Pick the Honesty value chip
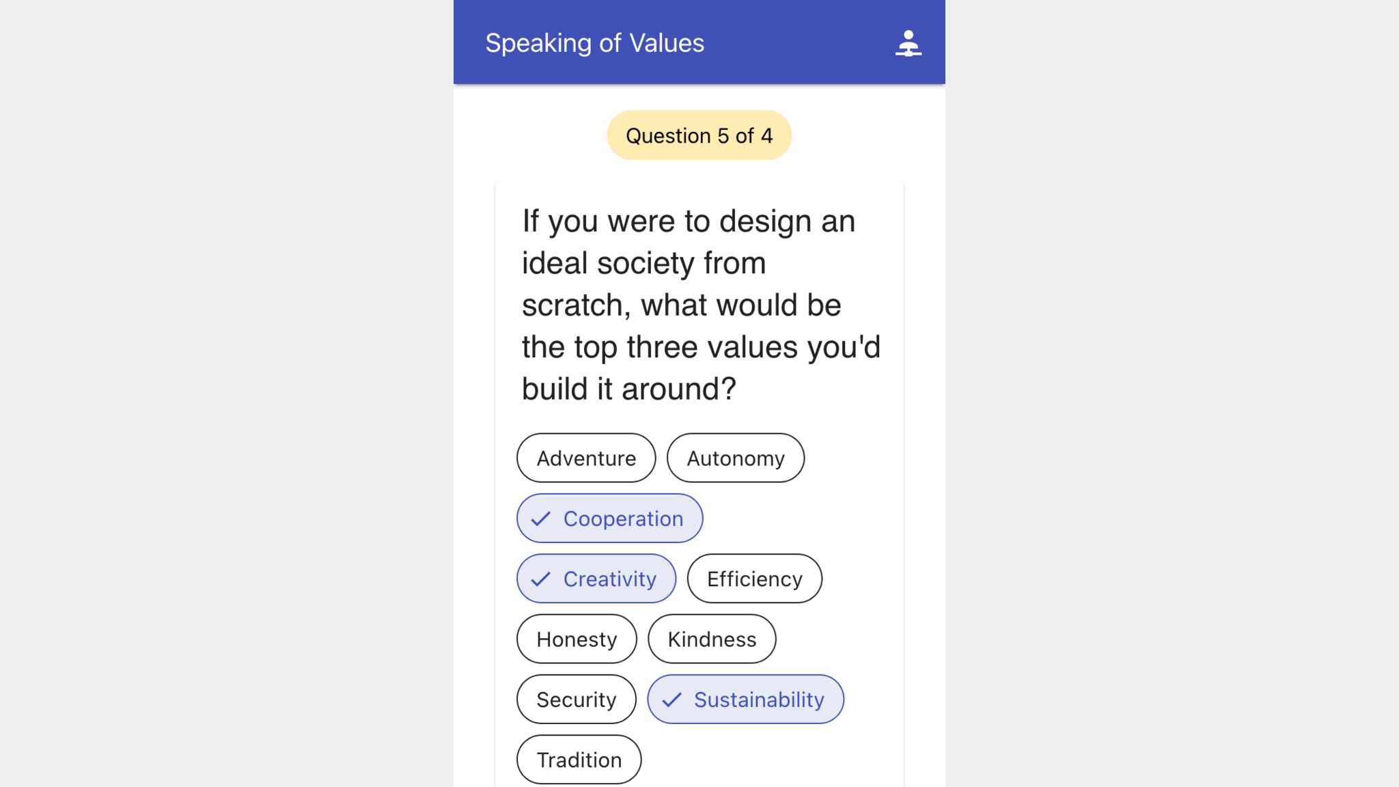 577,639
